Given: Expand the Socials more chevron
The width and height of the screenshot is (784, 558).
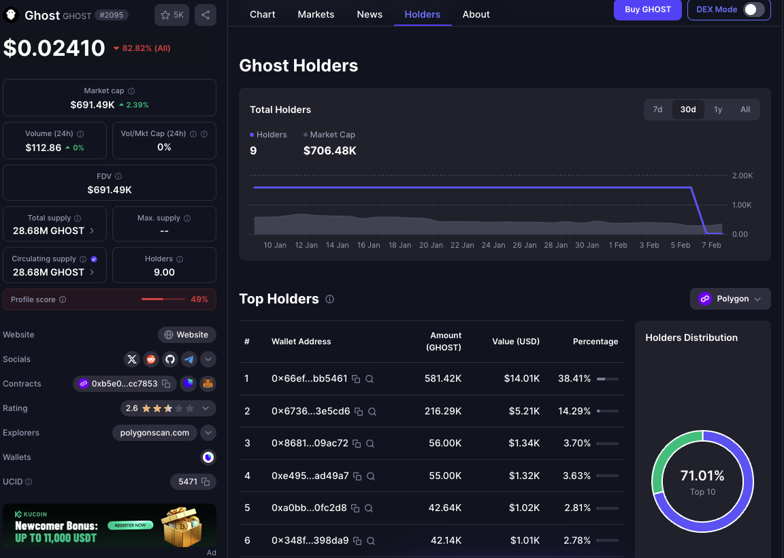Looking at the screenshot, I should [x=209, y=359].
